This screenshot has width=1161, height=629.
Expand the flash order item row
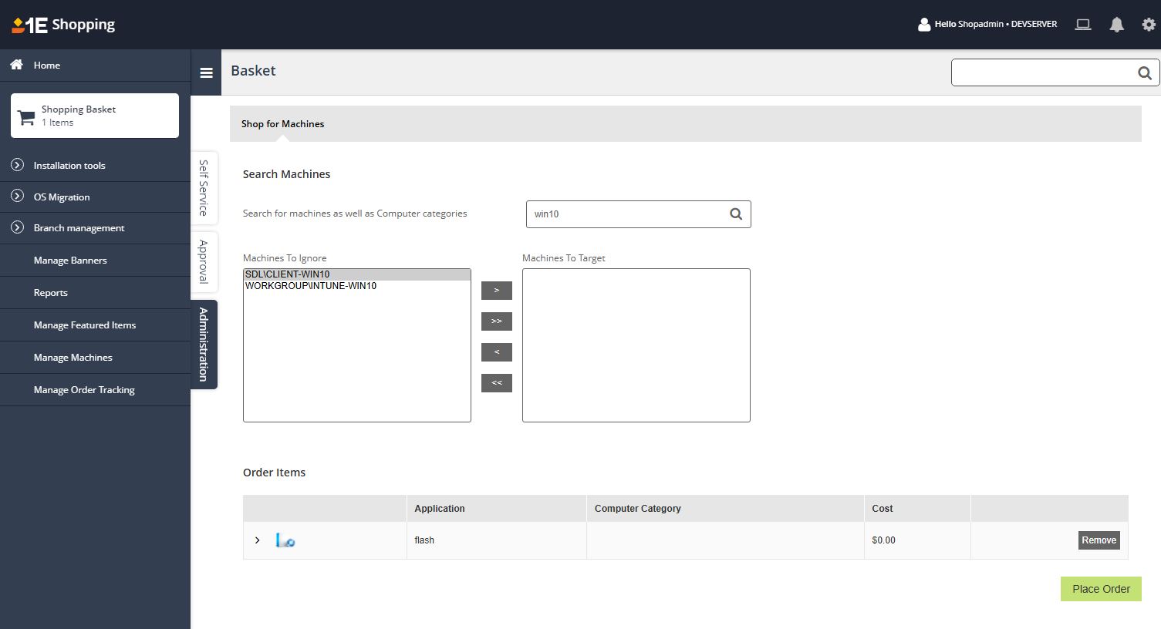258,540
